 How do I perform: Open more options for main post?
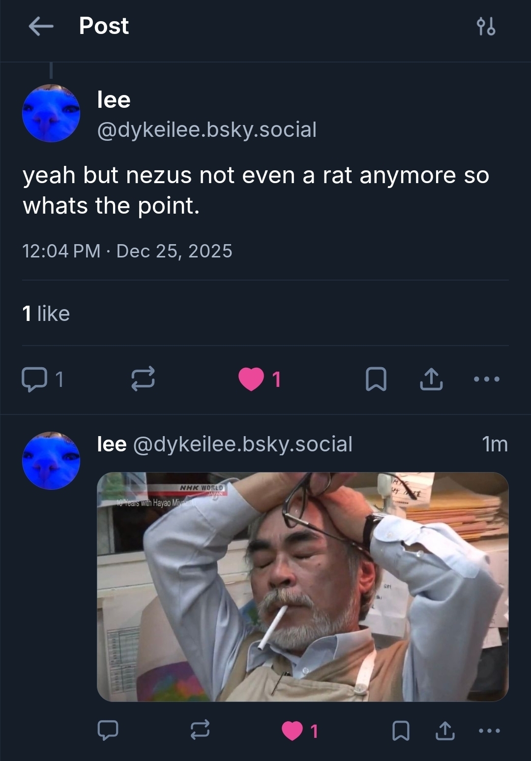point(487,379)
